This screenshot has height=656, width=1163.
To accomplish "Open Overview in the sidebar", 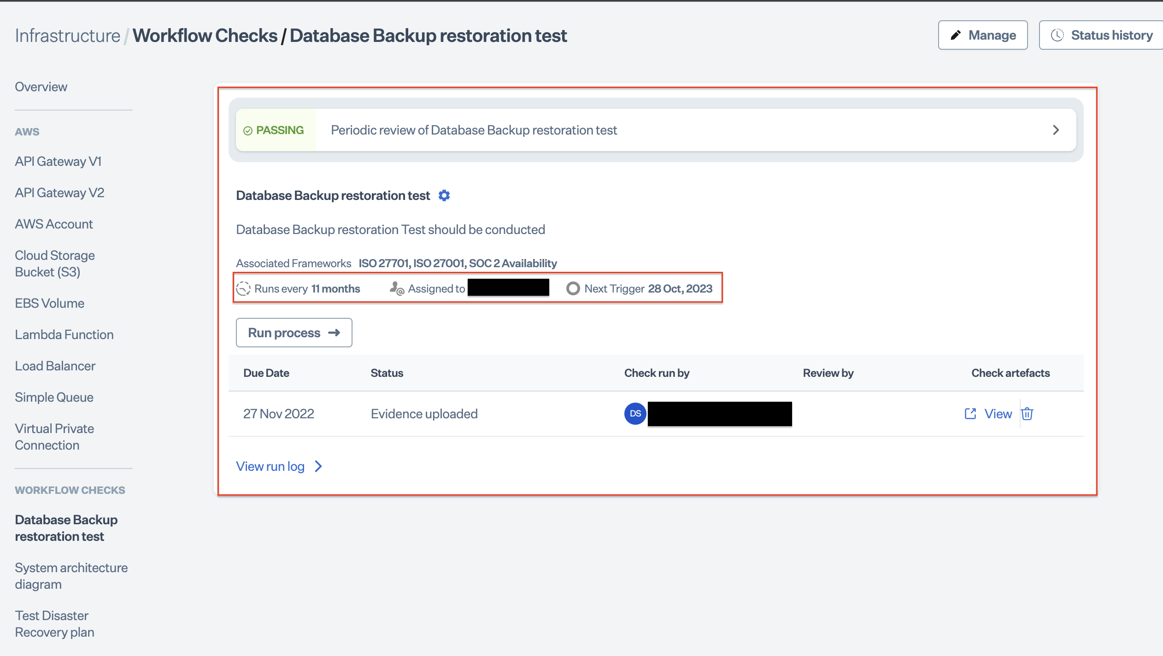I will 41,87.
